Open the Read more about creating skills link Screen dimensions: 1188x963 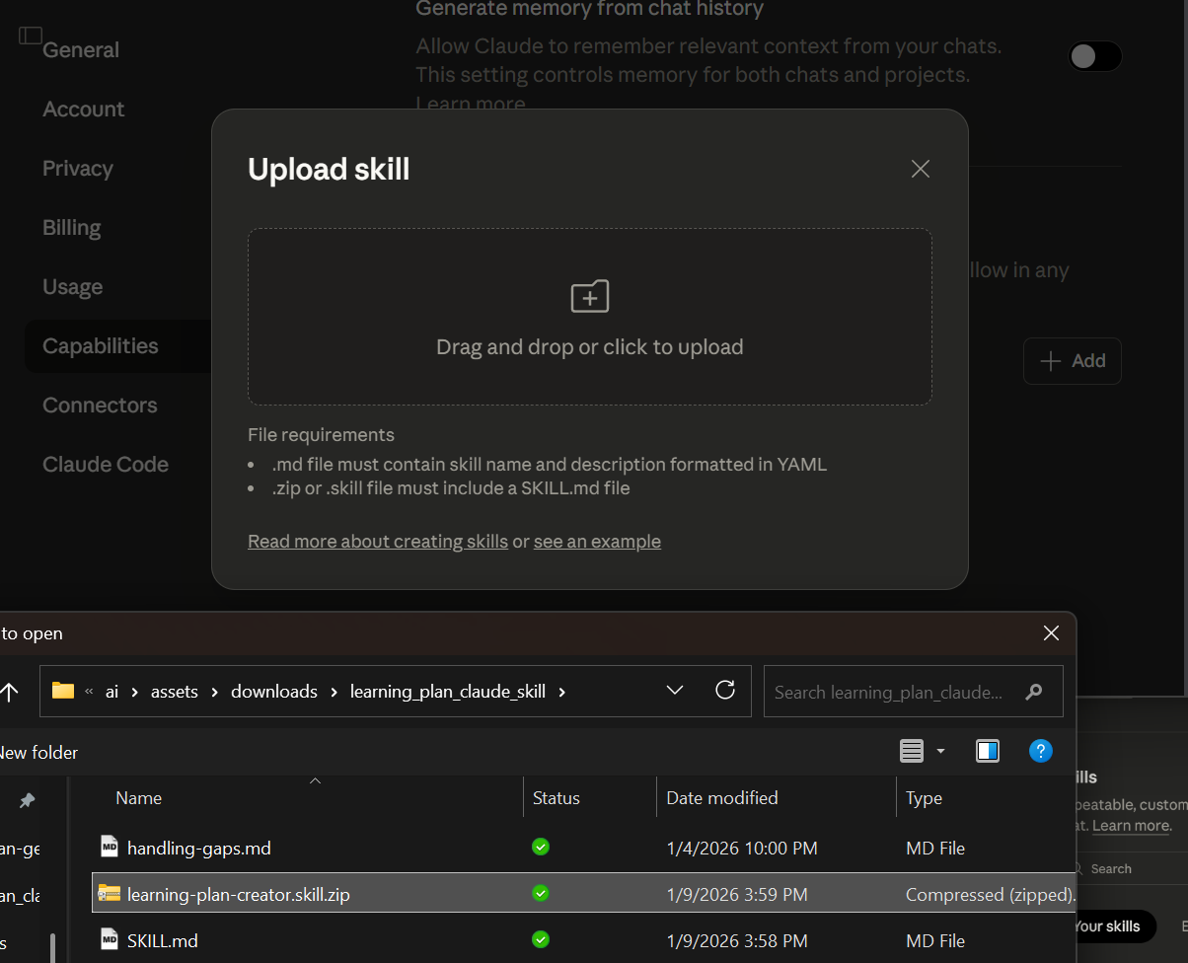point(377,541)
